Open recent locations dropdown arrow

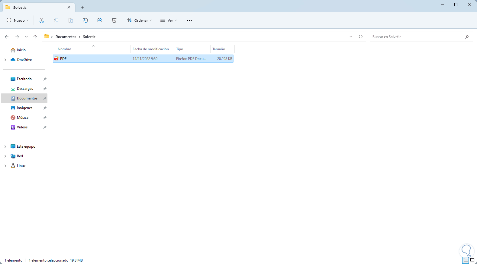(26, 37)
